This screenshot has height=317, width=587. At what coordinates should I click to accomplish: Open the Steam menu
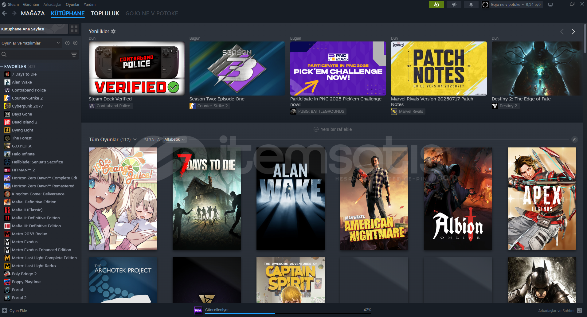[x=13, y=4]
